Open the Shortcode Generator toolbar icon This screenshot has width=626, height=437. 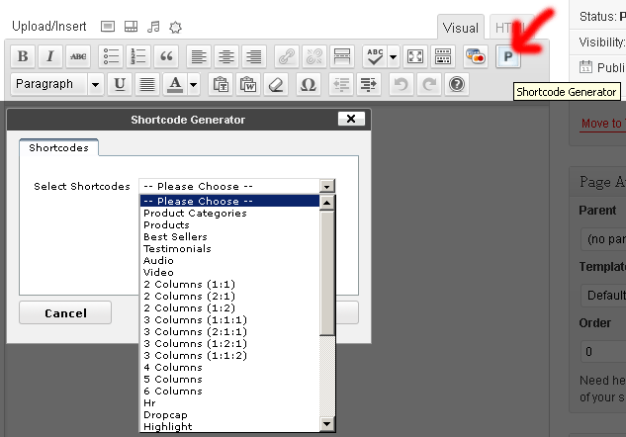click(x=507, y=56)
